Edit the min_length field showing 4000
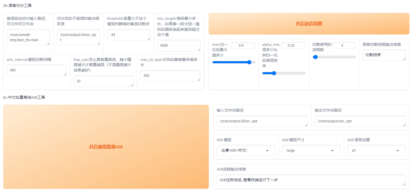Image resolution: width=412 pixels, height=193 pixels. click(x=179, y=46)
